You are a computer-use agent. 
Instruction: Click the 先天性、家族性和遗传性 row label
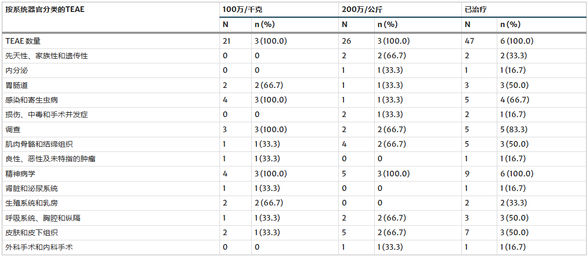[46, 56]
